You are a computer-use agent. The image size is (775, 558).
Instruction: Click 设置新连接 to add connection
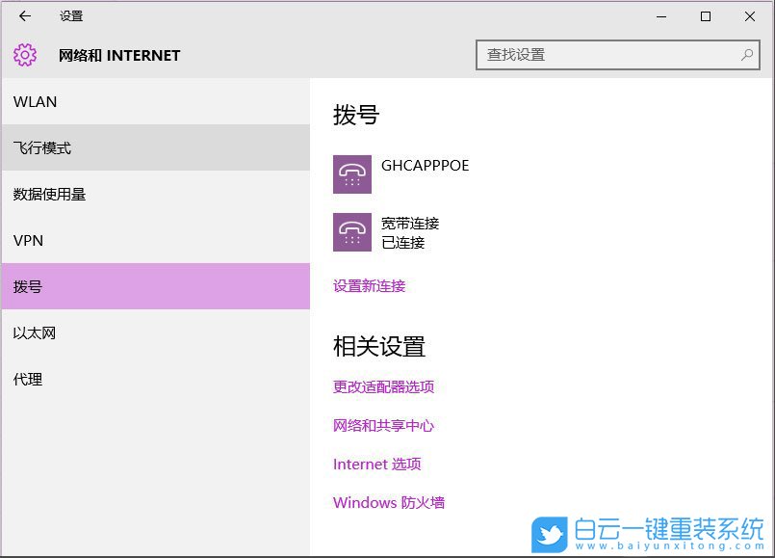pyautogui.click(x=371, y=286)
